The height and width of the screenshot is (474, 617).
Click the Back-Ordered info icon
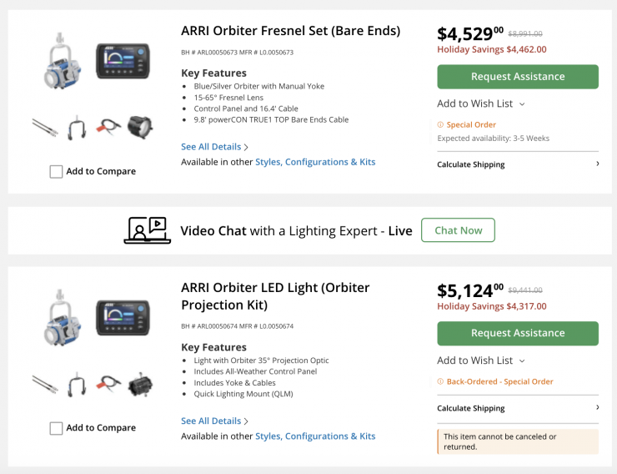(x=440, y=381)
